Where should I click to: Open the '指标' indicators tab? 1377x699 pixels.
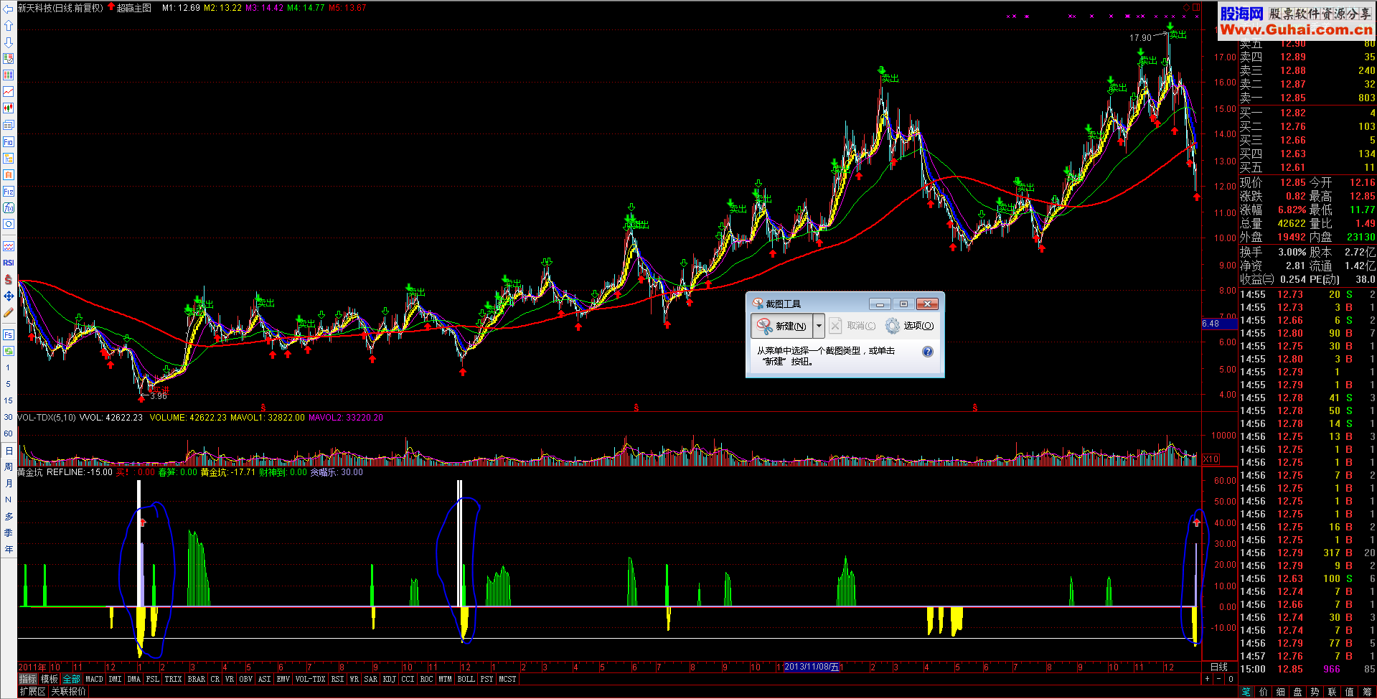coord(27,679)
